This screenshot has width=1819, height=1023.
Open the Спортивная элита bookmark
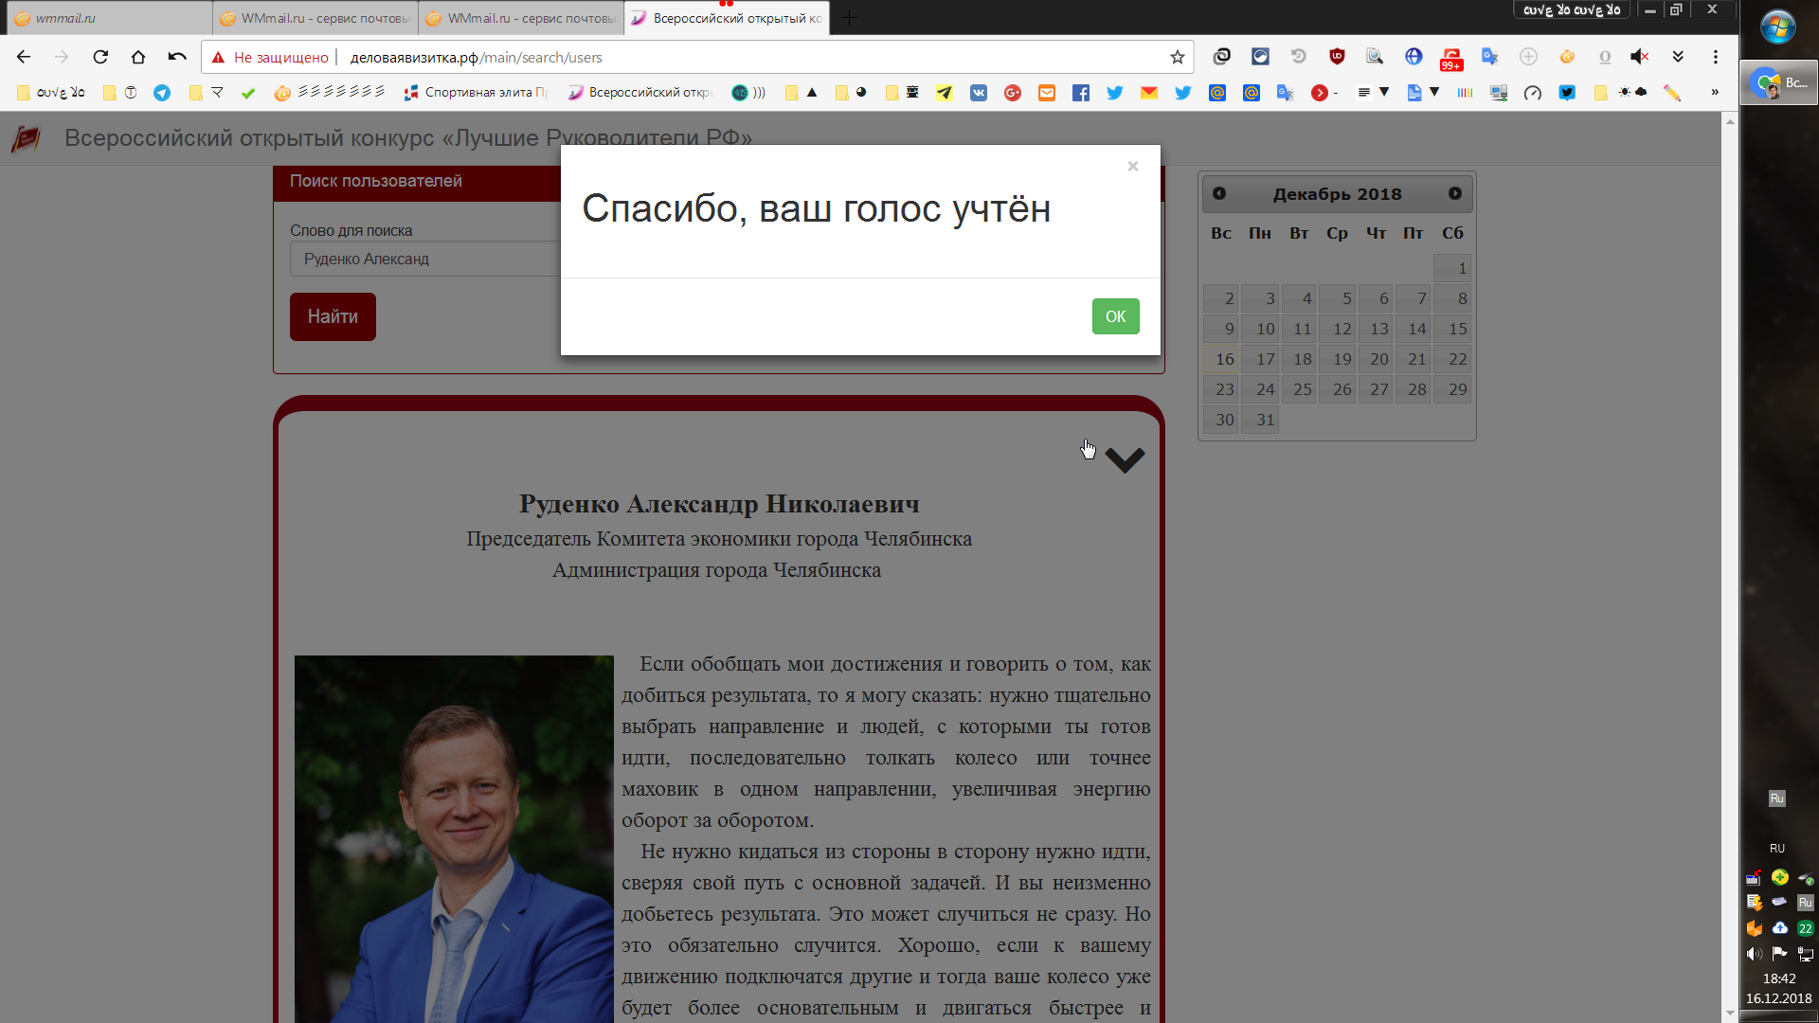(476, 93)
